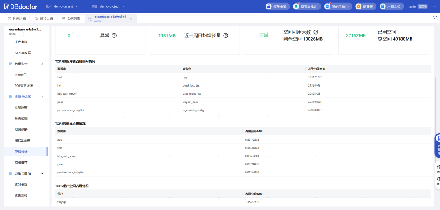Click the paas_menu_list table name cell
This screenshot has width=440, height=210.
tap(191, 93)
